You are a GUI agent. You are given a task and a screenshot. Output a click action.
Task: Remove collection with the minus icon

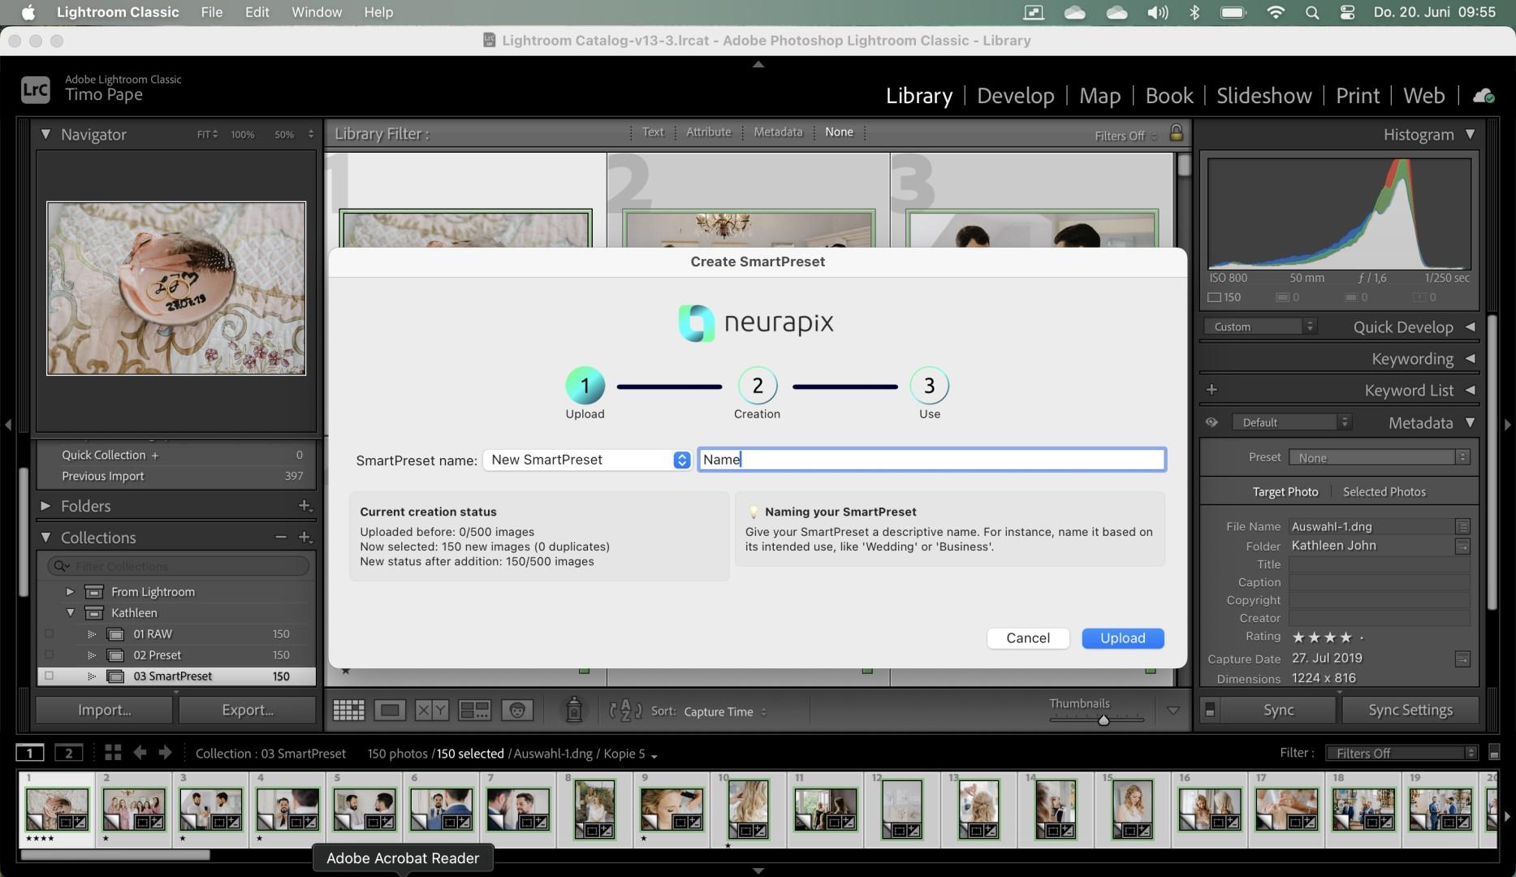(x=281, y=538)
